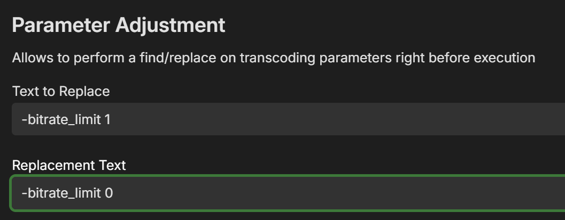Image resolution: width=565 pixels, height=220 pixels.
Task: Place cursor on "-bitrate_limit 1" text
Action: (x=66, y=119)
